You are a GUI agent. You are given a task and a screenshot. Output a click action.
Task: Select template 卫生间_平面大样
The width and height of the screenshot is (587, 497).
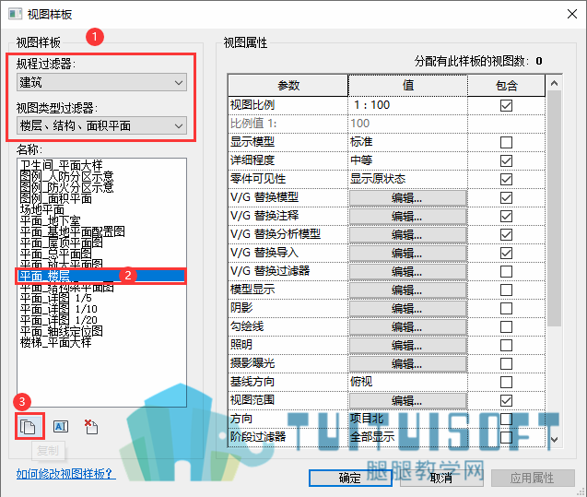coord(61,165)
